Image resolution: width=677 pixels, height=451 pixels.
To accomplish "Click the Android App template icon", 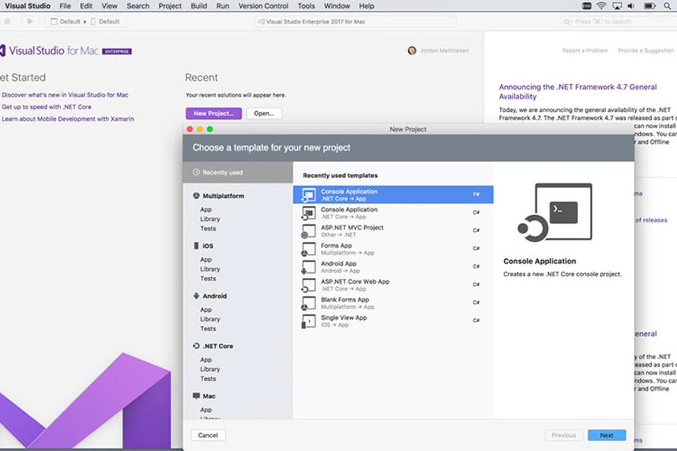I will (309, 267).
